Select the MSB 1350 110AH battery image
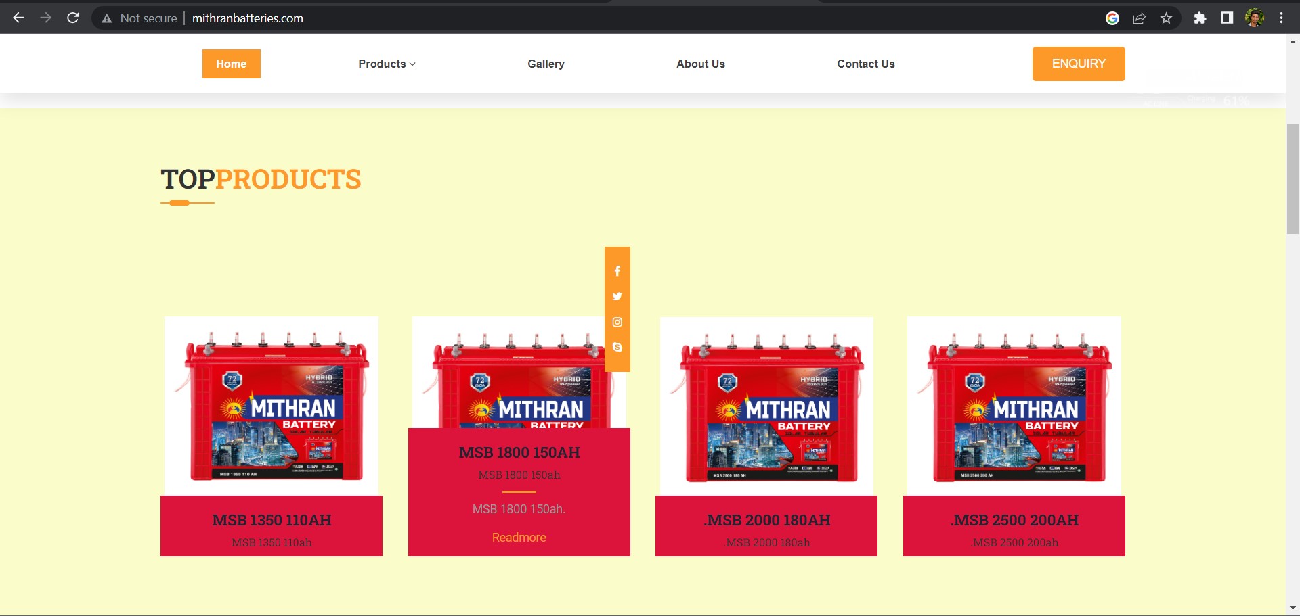The height and width of the screenshot is (616, 1300). (x=272, y=406)
